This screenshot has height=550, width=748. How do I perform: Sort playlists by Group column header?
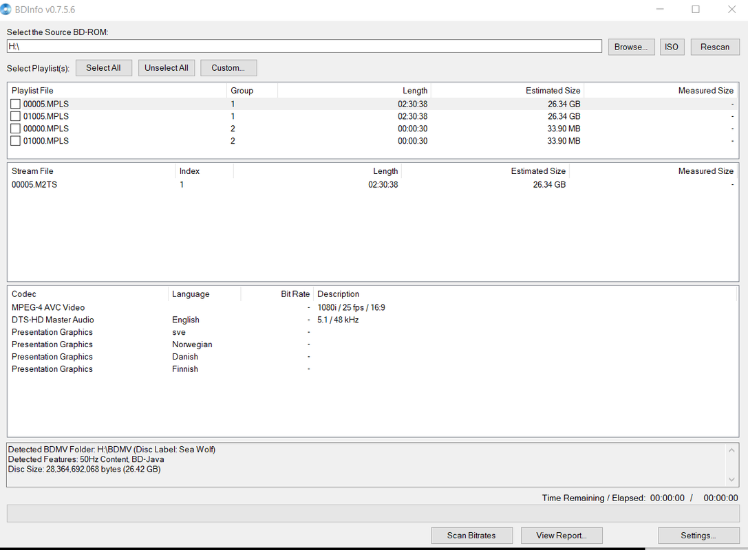(252, 91)
